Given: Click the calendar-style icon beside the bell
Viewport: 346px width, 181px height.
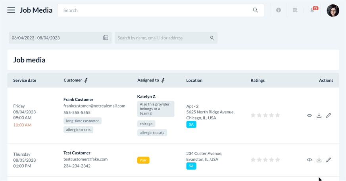Looking at the screenshot, I should click(x=295, y=10).
